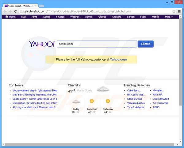Image resolution: width=184 pixels, height=148 pixels.
Task: Follow the Yahoo.com link in banner
Action: (118, 60)
